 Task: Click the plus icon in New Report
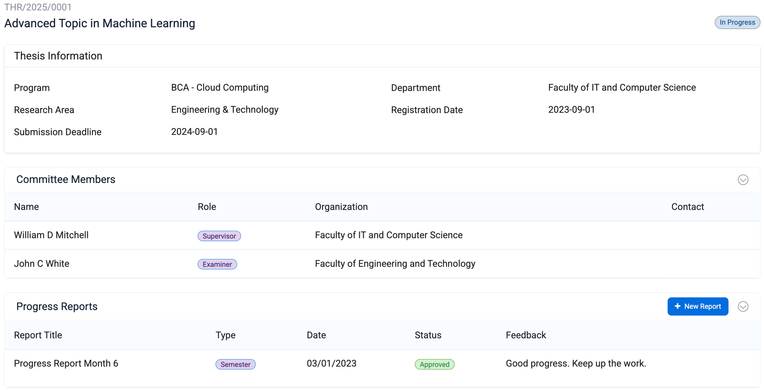(677, 306)
